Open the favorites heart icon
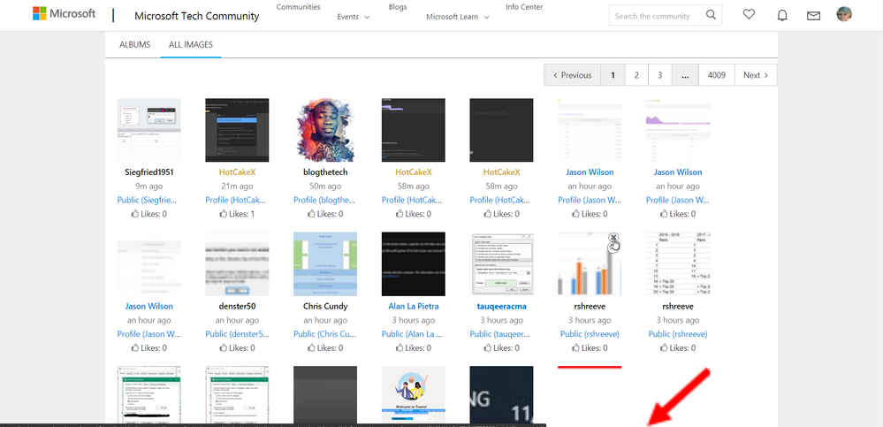This screenshot has width=883, height=427. coord(749,15)
